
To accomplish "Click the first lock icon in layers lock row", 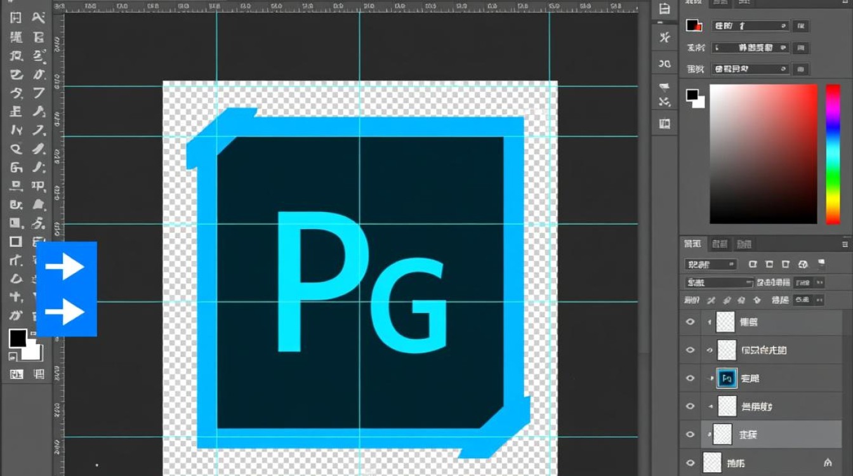I will point(711,300).
